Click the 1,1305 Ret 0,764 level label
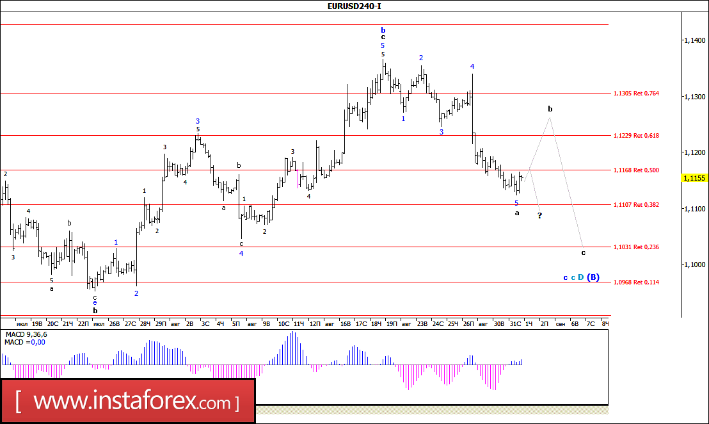The height and width of the screenshot is (424, 709). pos(636,94)
